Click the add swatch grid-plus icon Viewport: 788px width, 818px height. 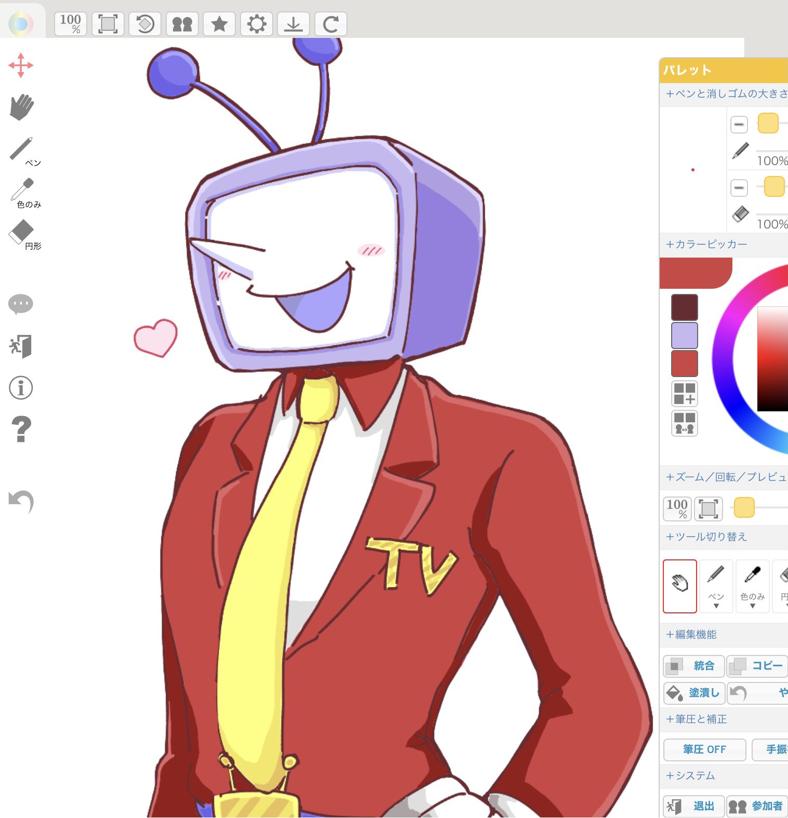coord(685,394)
